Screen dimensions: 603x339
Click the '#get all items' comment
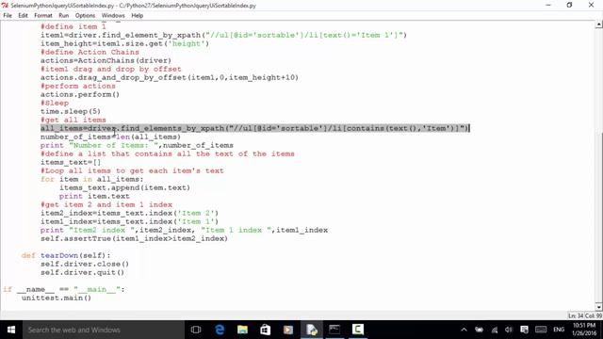point(73,120)
